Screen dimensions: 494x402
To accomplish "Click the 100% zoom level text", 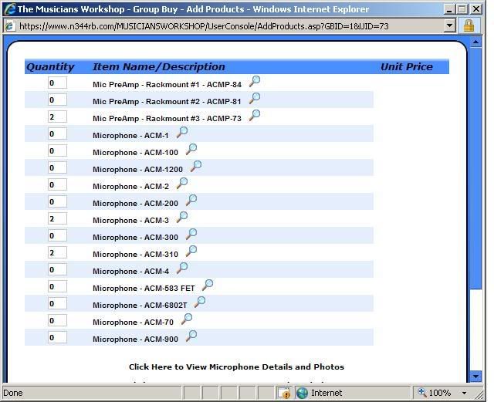I will click(x=440, y=393).
